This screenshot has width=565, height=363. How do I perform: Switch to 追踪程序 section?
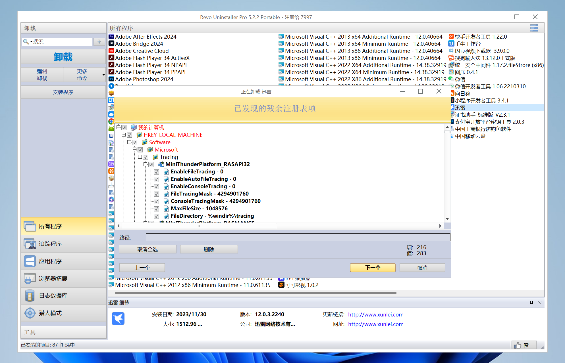click(x=63, y=244)
